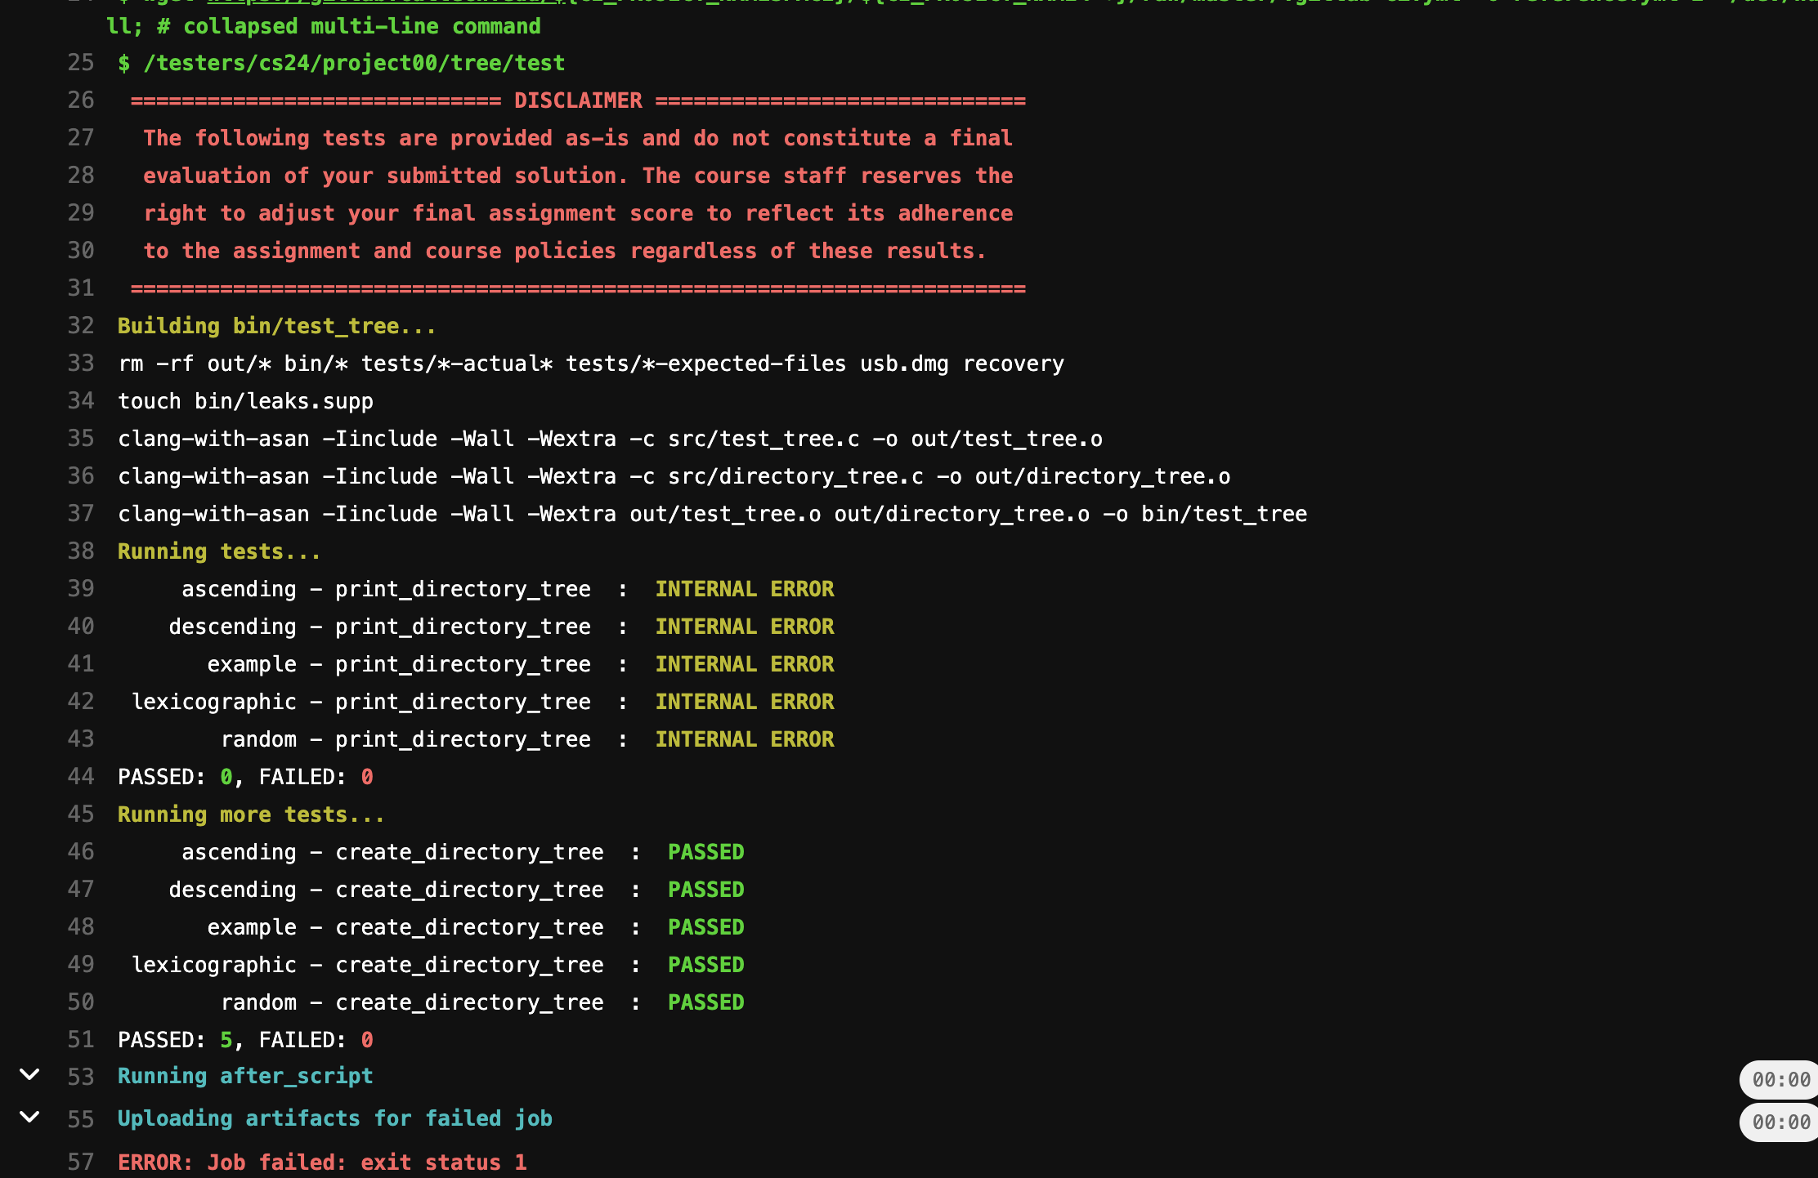Click line number 55 link
This screenshot has height=1178, width=1818.
[81, 1119]
